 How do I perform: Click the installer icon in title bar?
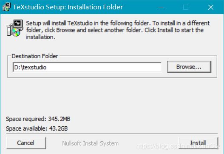pyautogui.click(x=6, y=7)
